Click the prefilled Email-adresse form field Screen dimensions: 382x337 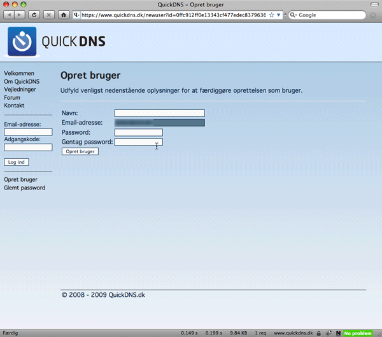point(160,123)
